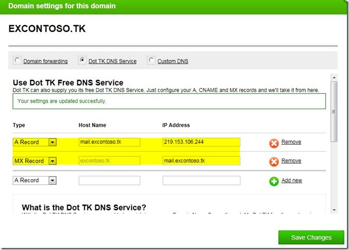Click the scroll down arrow on the scrollbar
The image size is (349, 250).
pos(334,209)
